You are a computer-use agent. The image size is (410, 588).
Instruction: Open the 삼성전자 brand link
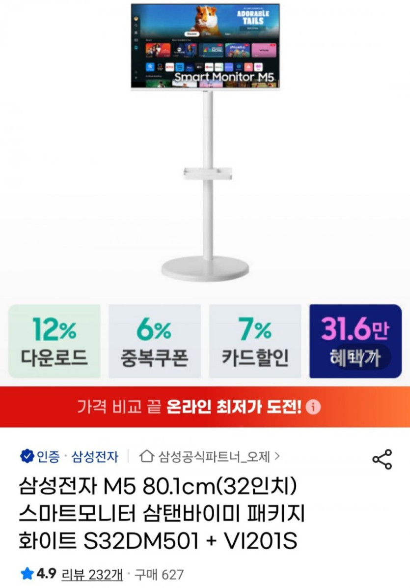tap(95, 457)
